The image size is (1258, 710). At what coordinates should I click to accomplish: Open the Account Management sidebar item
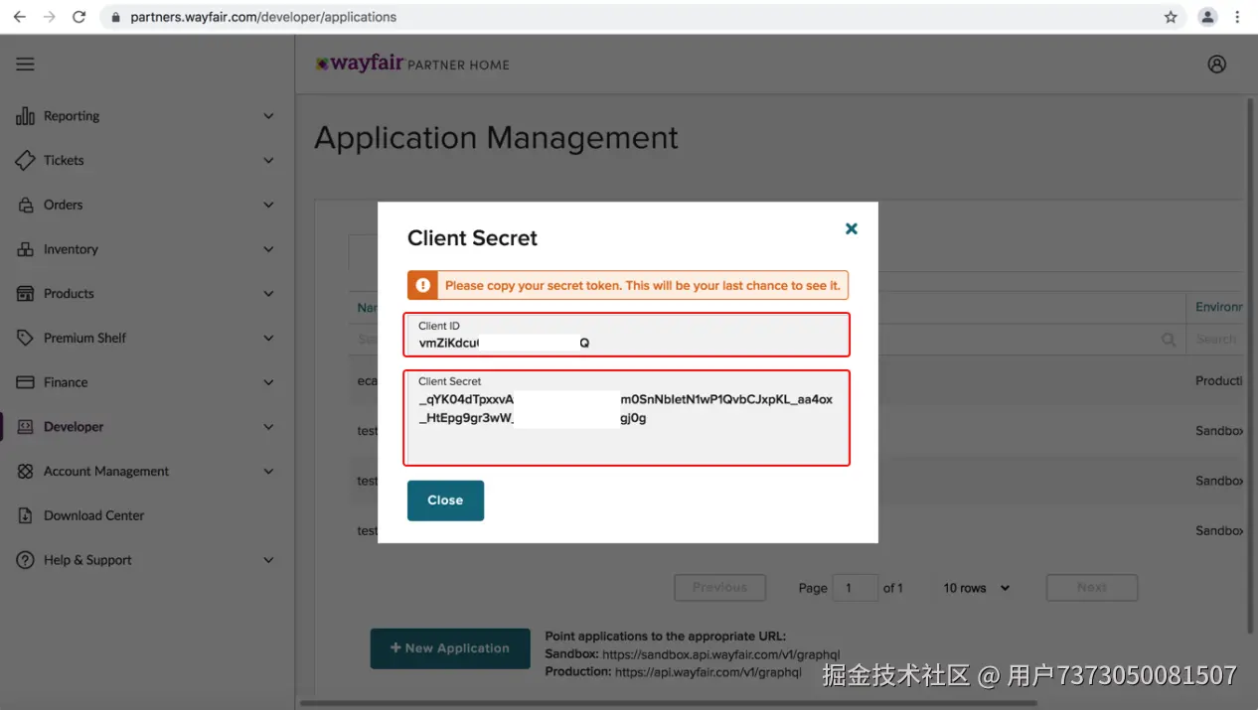(x=147, y=472)
